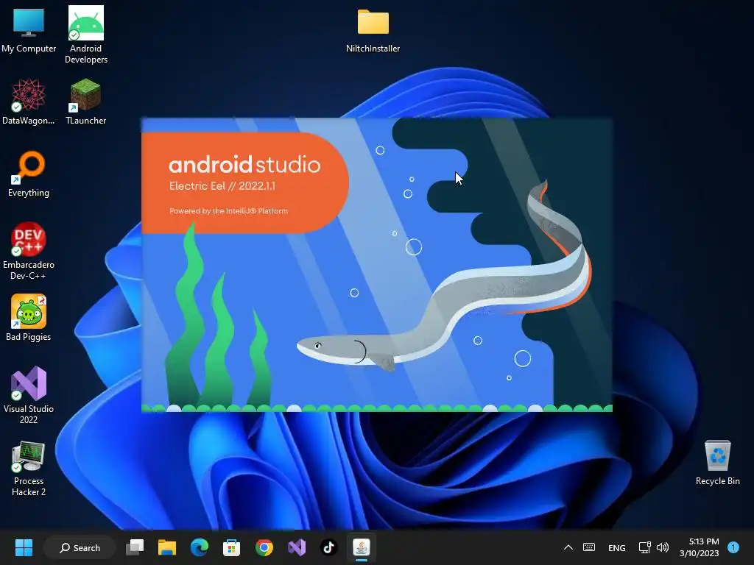
Task: Open Microsoft Store from the taskbar
Action: tap(231, 547)
